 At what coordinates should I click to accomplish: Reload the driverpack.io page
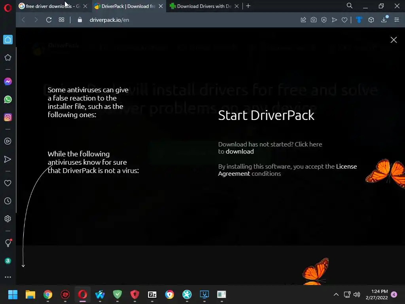coord(49,20)
